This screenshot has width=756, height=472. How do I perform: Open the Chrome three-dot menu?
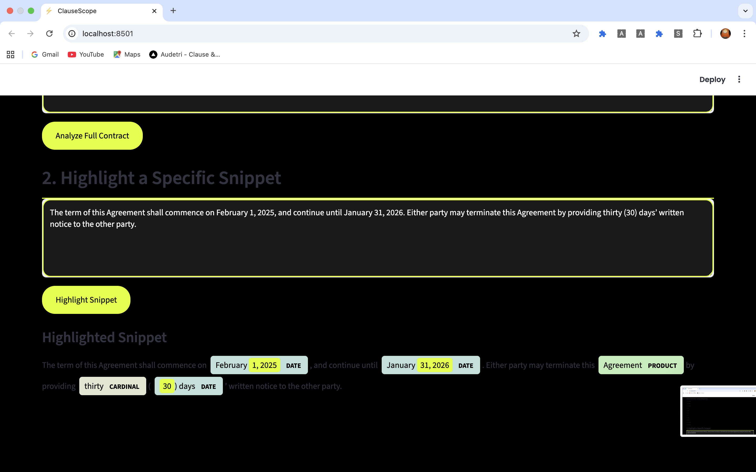coord(744,33)
